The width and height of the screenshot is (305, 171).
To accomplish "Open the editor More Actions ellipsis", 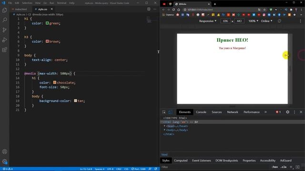I will pos(154,9).
